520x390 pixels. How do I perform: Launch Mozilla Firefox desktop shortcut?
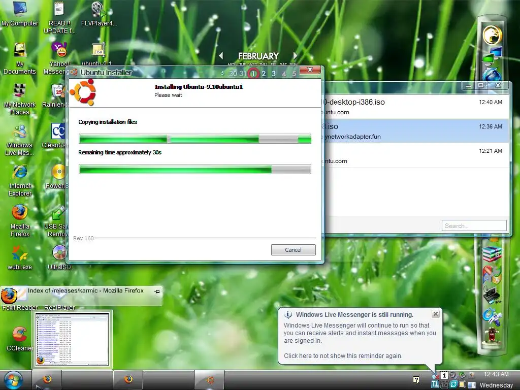point(20,221)
